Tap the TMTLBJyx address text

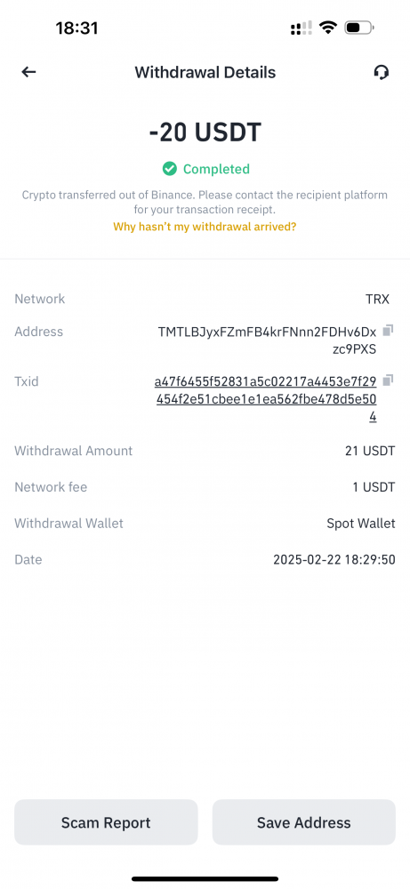pyautogui.click(x=267, y=340)
